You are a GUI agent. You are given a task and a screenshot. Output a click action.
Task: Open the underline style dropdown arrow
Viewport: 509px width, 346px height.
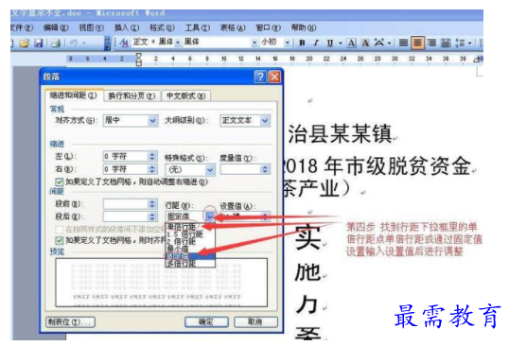tap(341, 43)
